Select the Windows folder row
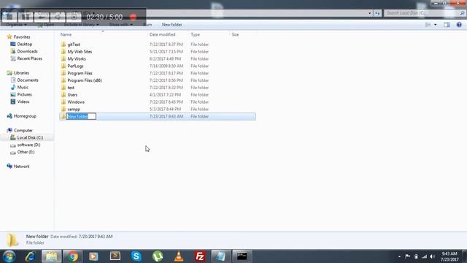 click(158, 102)
